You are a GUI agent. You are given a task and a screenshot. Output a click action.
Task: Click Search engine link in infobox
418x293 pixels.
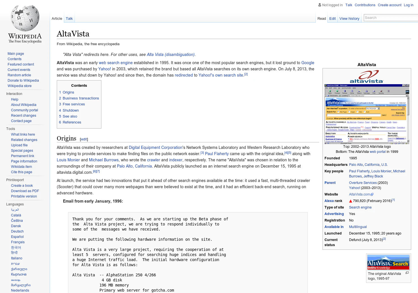coord(360,207)
